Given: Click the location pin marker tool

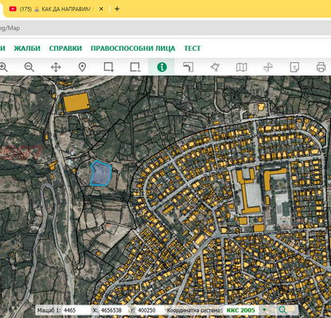Looking at the screenshot, I should pyautogui.click(x=83, y=68).
